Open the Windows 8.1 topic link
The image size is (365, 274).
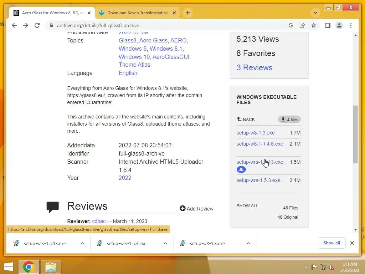coord(166,49)
